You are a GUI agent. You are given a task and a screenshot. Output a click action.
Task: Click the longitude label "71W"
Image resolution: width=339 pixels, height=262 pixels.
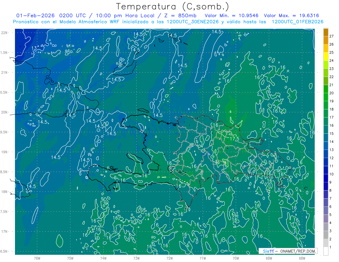point(203,258)
